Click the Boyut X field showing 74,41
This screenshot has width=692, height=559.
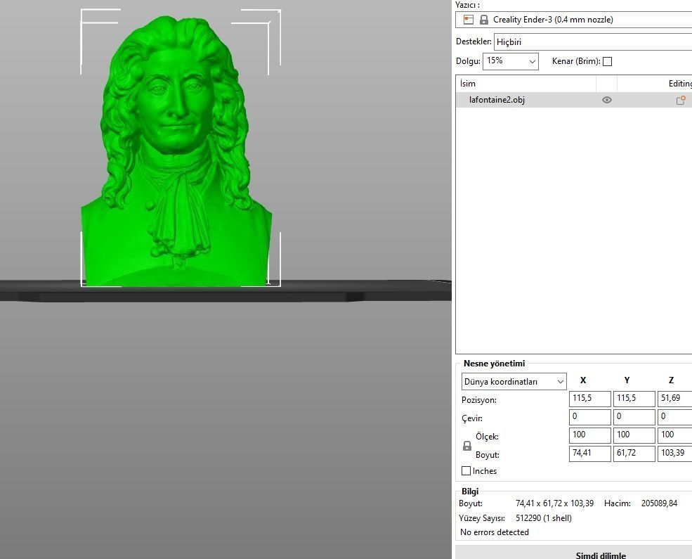(589, 454)
